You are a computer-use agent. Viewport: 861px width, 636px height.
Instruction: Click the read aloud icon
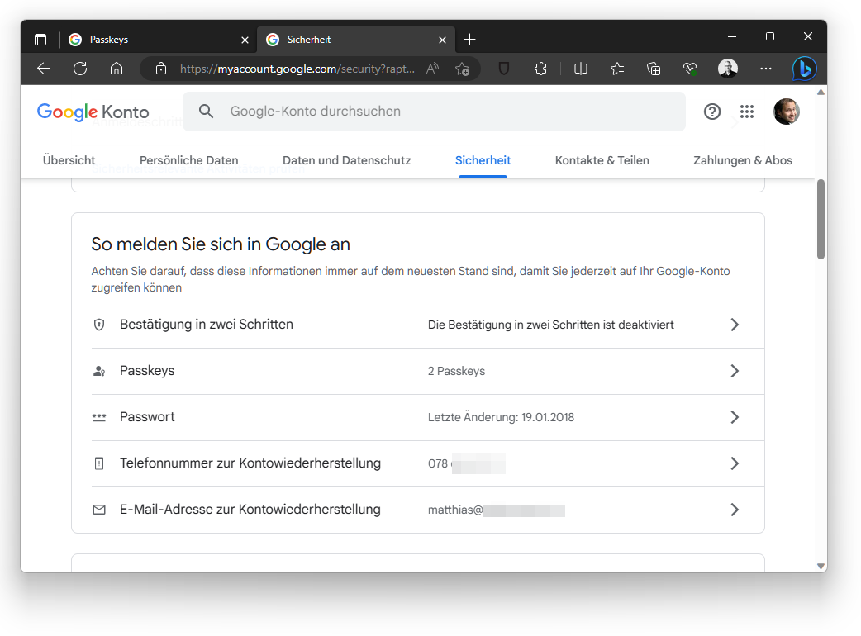click(x=433, y=69)
